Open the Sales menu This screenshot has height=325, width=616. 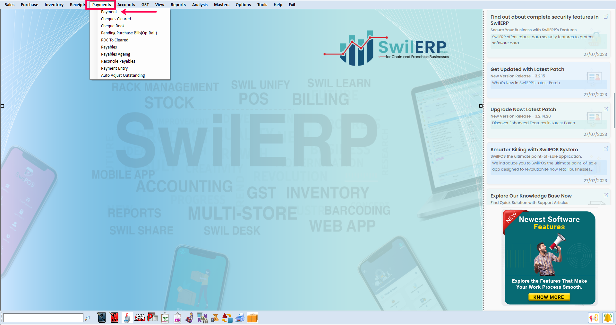click(x=10, y=4)
